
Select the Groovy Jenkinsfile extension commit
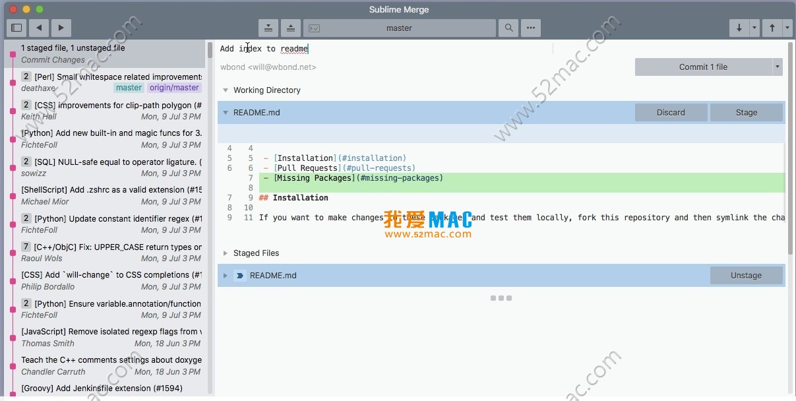coord(106,390)
